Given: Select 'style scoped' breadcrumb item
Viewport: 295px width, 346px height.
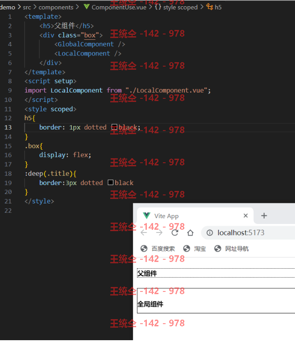Looking at the screenshot, I should pyautogui.click(x=180, y=7).
